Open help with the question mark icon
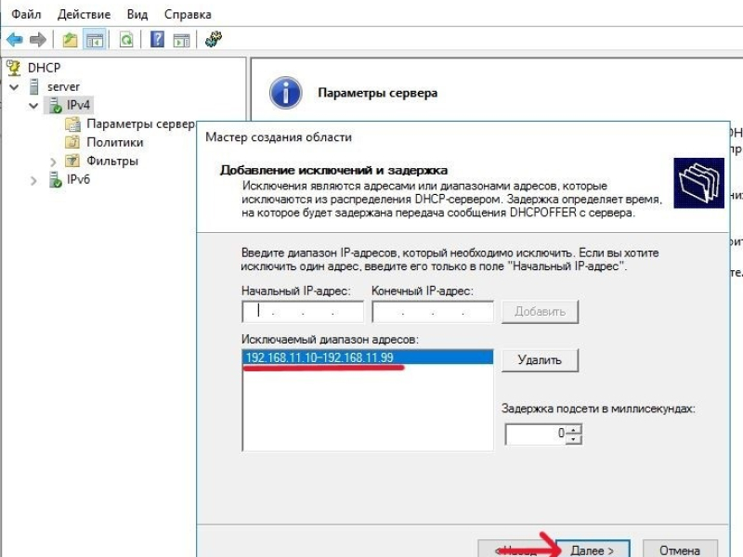Viewport: 743px width, 557px height. 157,39
